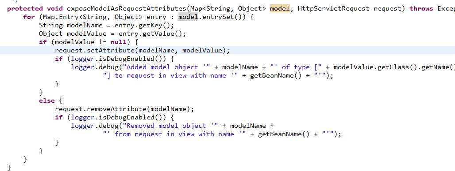Image resolution: width=455 pixels, height=171 pixels.
Task: Select the method name exposeModelAsRequestAttributes
Action: pos(127,9)
